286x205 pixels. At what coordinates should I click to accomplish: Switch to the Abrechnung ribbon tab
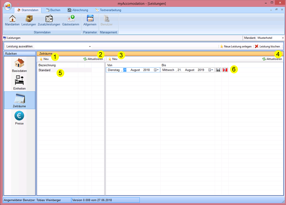point(78,10)
